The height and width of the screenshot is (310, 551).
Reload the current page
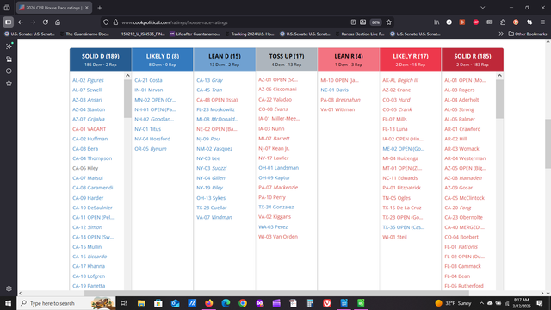[46, 22]
